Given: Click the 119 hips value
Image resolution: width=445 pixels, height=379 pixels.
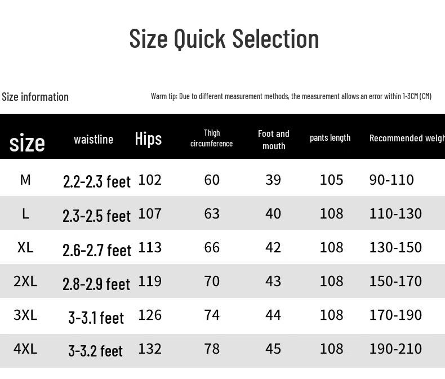Looking at the screenshot, I should (x=150, y=281).
